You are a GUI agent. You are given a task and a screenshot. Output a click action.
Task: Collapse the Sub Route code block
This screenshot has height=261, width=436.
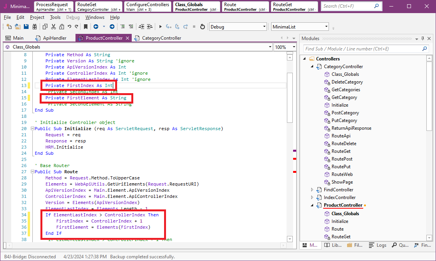[32, 172]
